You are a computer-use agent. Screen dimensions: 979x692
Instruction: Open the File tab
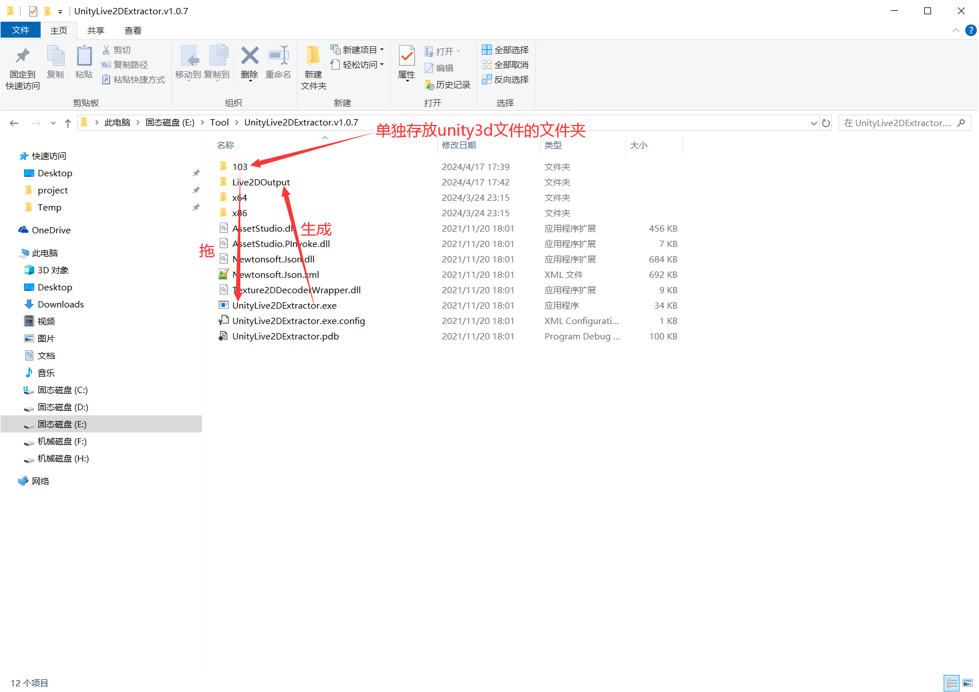click(21, 30)
